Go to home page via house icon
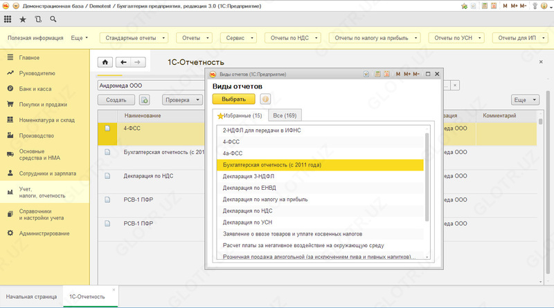This screenshot has height=308, width=554. (x=105, y=62)
